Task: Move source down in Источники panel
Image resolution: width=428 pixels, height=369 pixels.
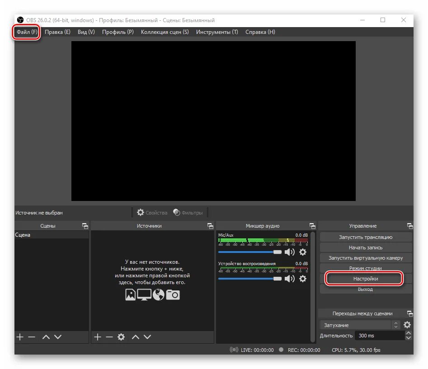Action: pos(147,337)
